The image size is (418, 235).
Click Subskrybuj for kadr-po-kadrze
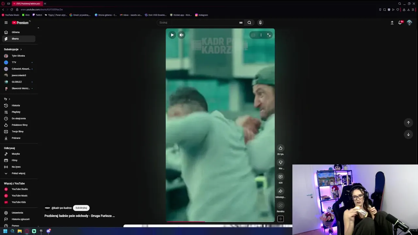click(81, 208)
